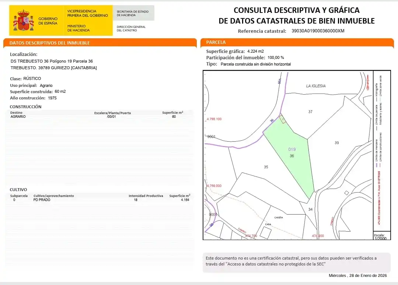Click the 'AGRARIO' destino row entry
The width and height of the screenshot is (398, 285).
pyautogui.click(x=18, y=117)
